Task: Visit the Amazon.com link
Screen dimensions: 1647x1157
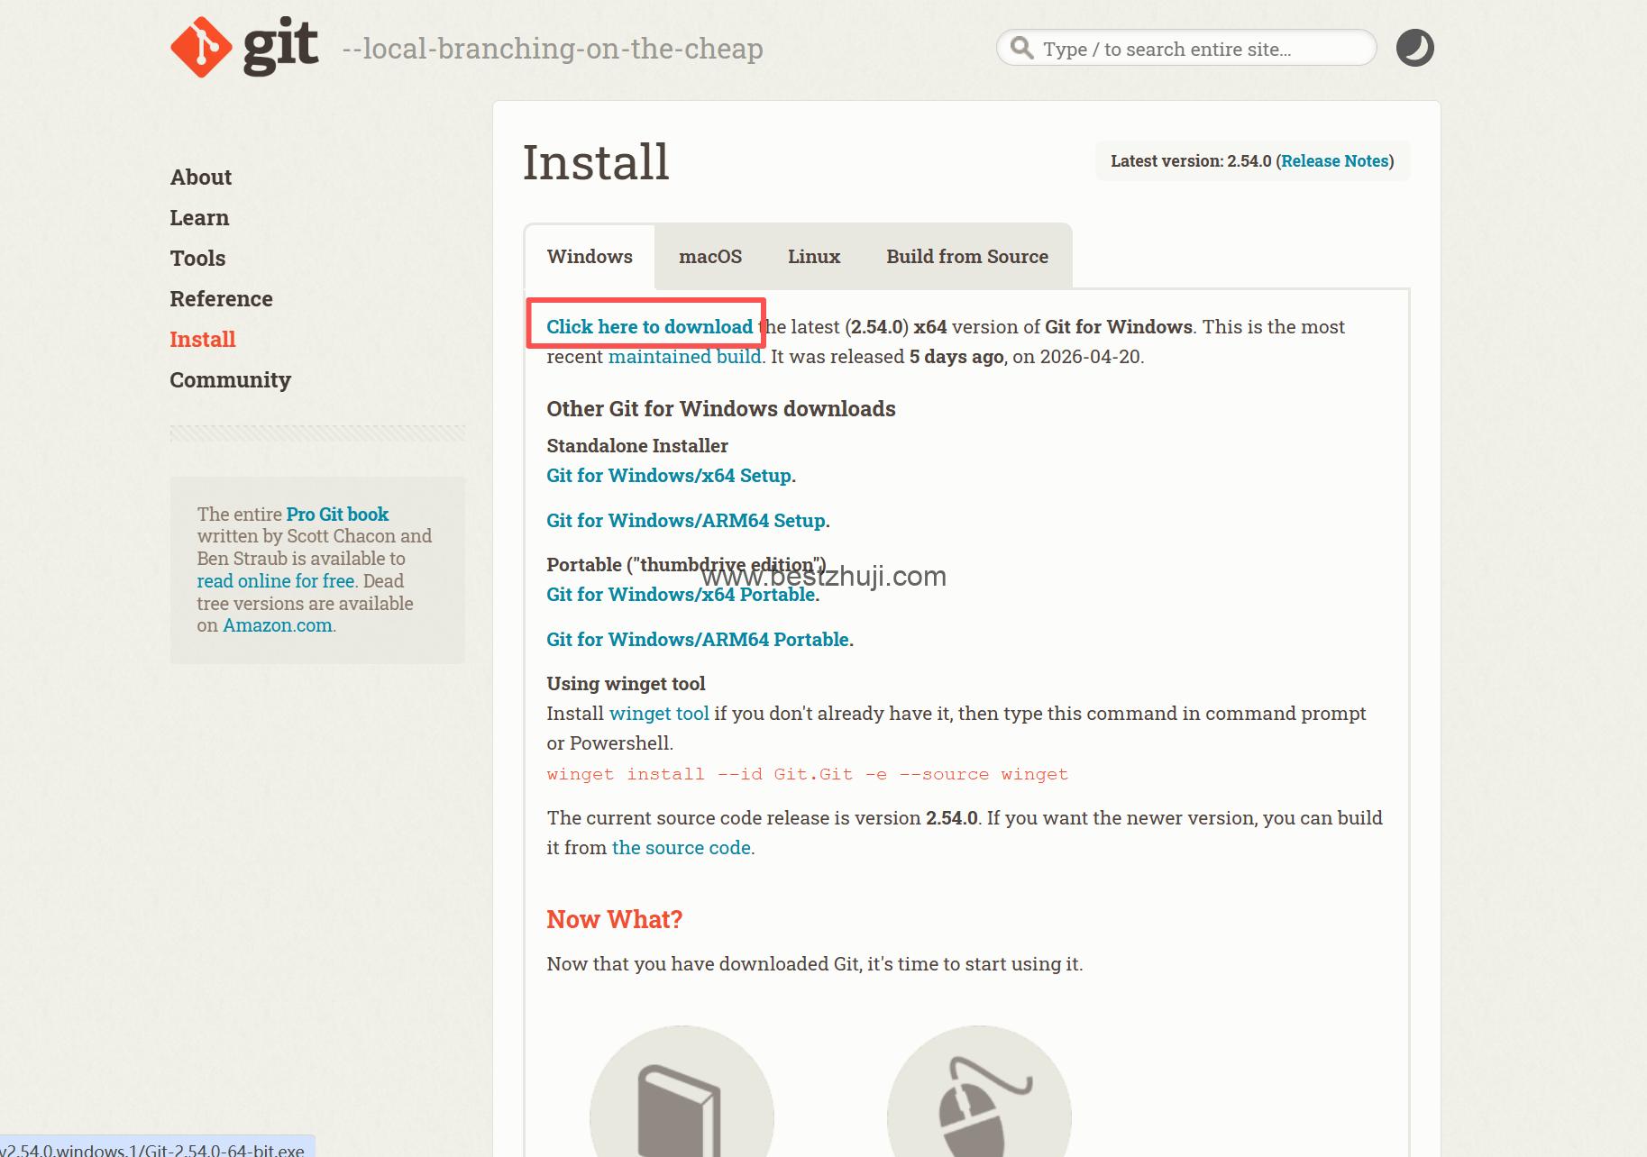Action: click(278, 625)
